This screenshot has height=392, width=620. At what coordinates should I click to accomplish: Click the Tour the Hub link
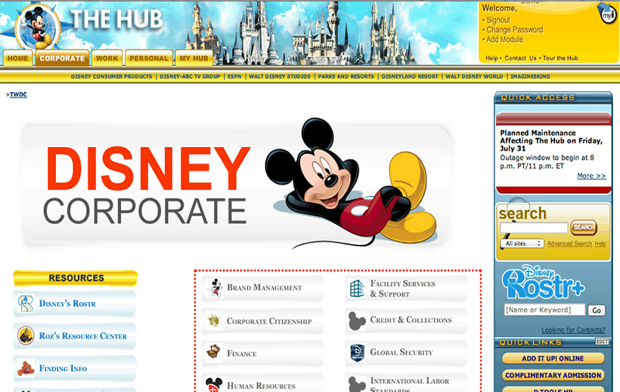pos(560,58)
